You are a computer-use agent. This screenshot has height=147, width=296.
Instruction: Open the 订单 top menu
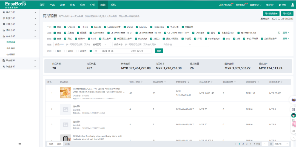tap(62, 5)
